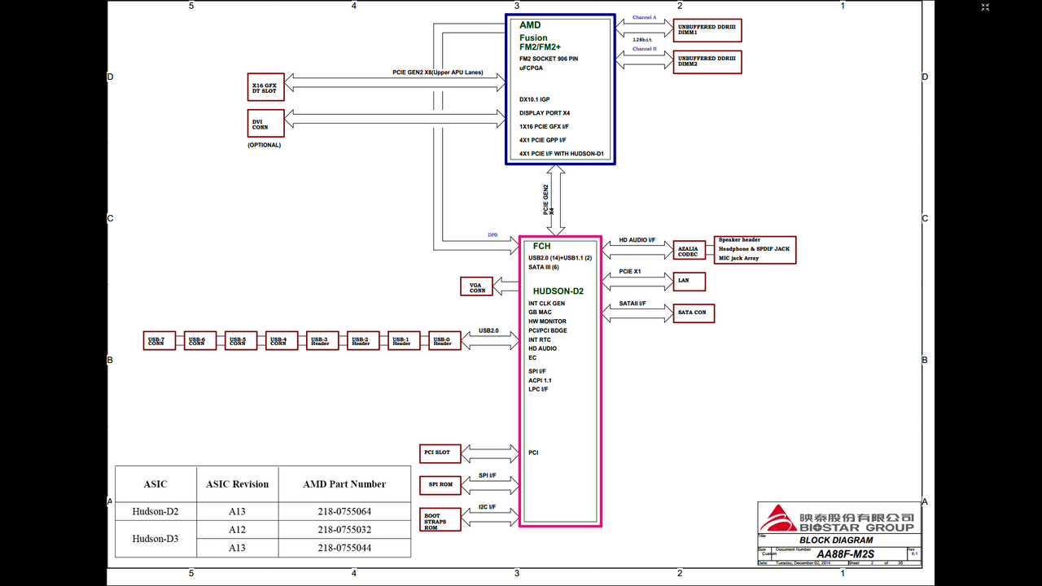Click the 'BOOT STRAPS ROM' box
The width and height of the screenshot is (1042, 586).
(440, 521)
